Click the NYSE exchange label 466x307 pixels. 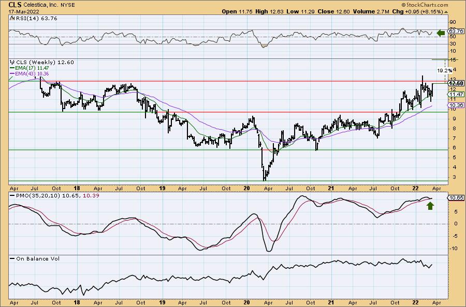tap(67, 5)
